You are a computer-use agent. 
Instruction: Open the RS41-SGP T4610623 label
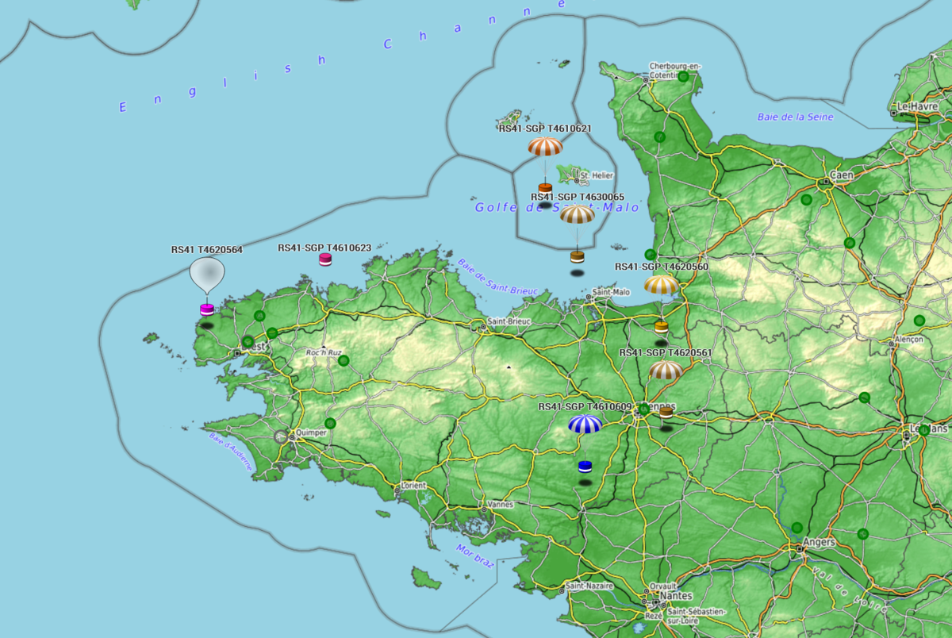tap(324, 248)
